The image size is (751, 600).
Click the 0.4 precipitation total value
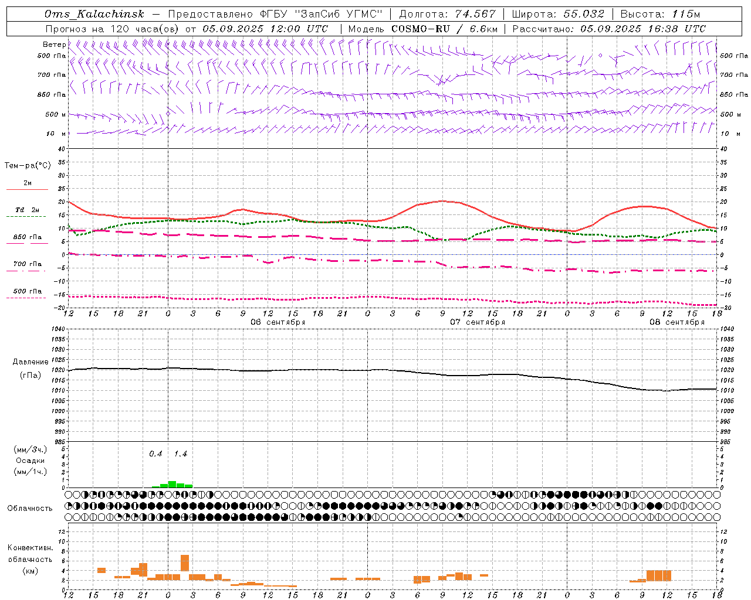[155, 454]
